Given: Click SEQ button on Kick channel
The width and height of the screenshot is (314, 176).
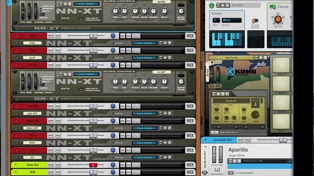Looking at the screenshot, I should pos(123,36).
